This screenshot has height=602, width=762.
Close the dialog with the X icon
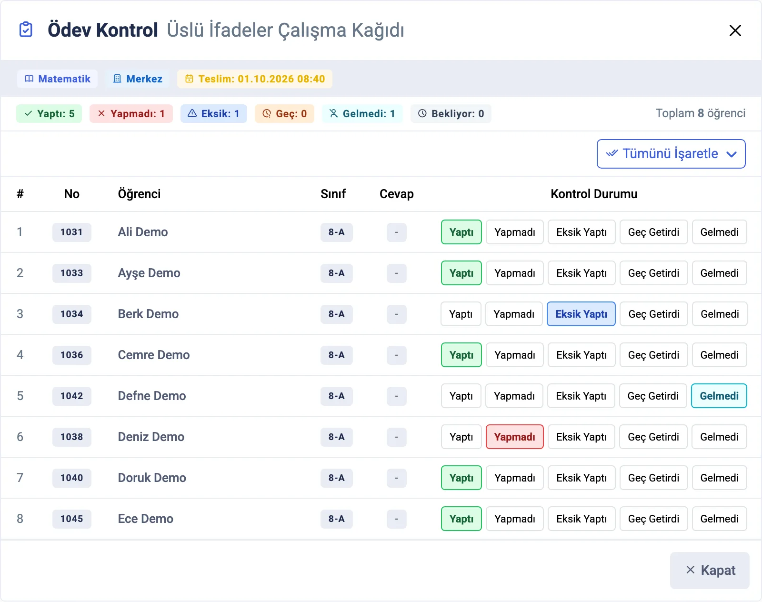(735, 30)
